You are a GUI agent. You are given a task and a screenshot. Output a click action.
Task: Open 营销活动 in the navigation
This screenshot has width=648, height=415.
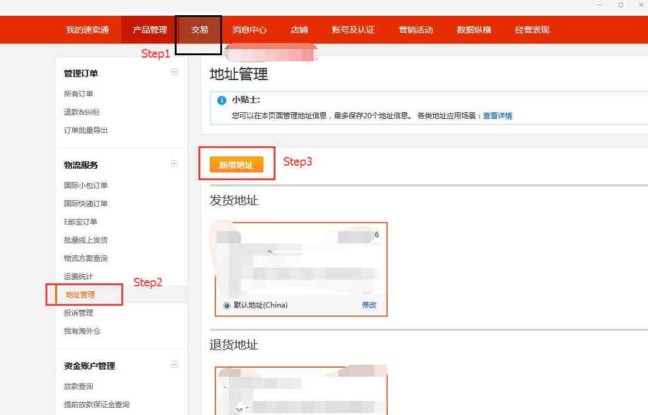[x=416, y=30]
